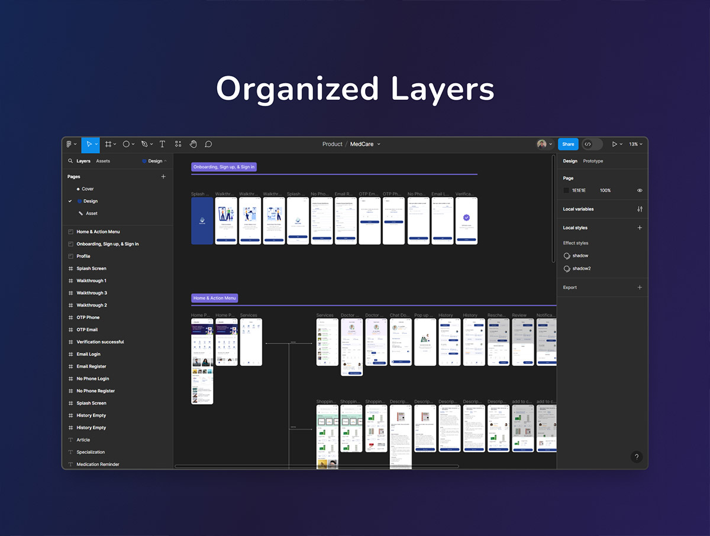The width and height of the screenshot is (710, 536).
Task: Expand the MedCare file name dropdown
Action: point(379,144)
